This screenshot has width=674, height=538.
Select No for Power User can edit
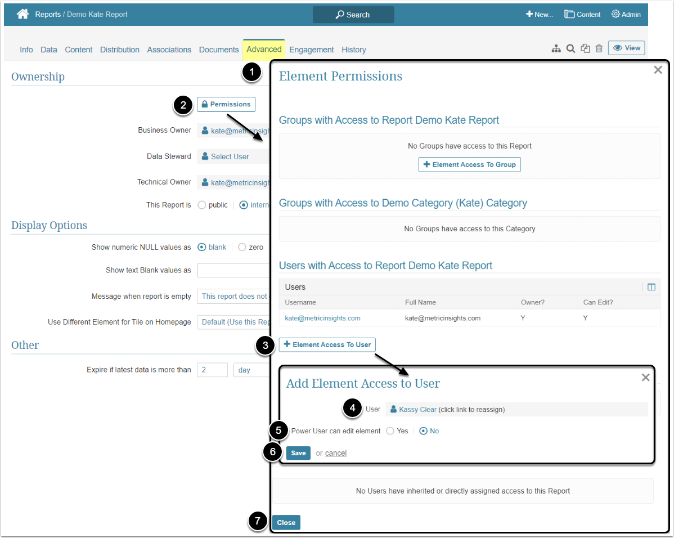click(424, 431)
